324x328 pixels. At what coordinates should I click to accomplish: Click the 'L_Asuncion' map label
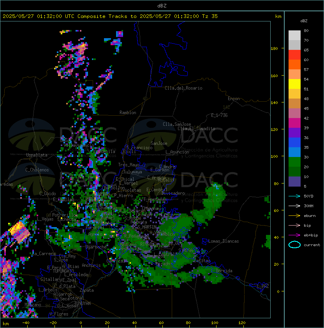(x=177, y=152)
